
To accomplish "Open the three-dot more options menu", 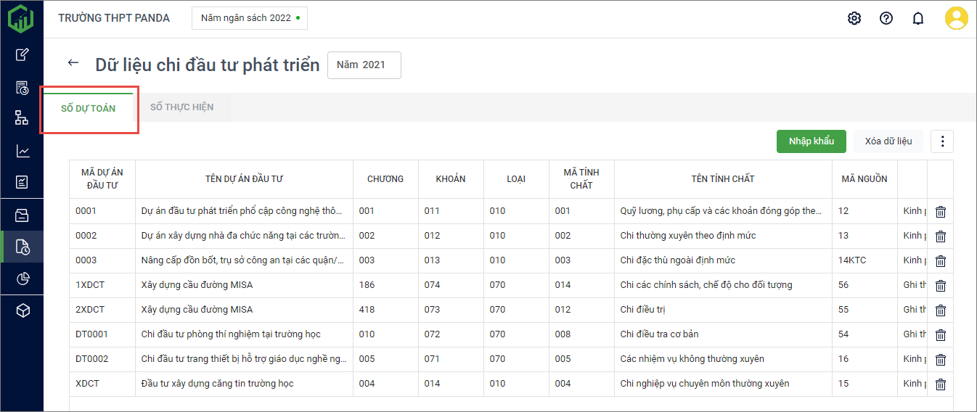I will (x=942, y=141).
